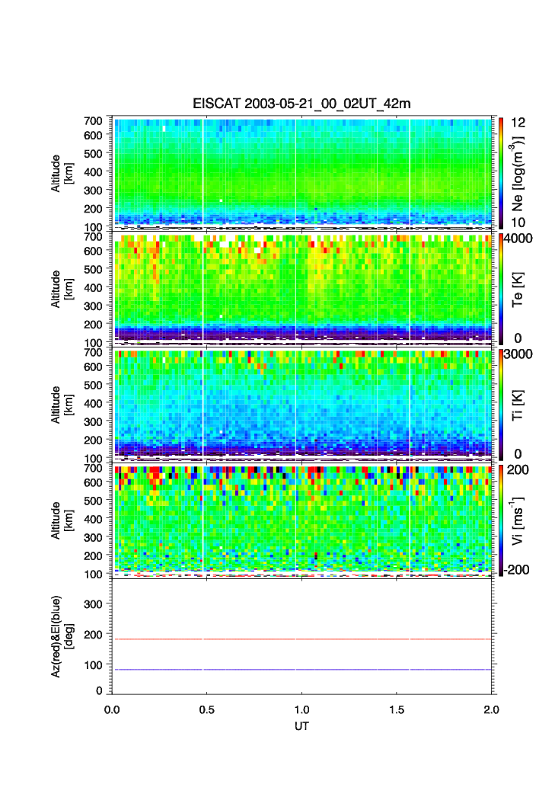
Task: Click the 1.0 tick on UT axis
Action: tap(301, 709)
